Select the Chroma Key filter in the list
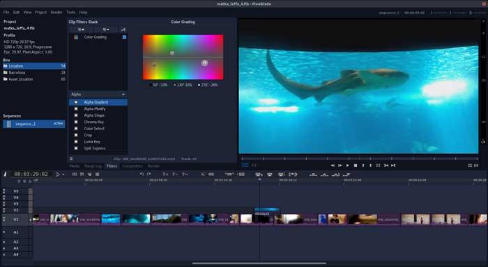The width and height of the screenshot is (488, 267). click(x=93, y=122)
